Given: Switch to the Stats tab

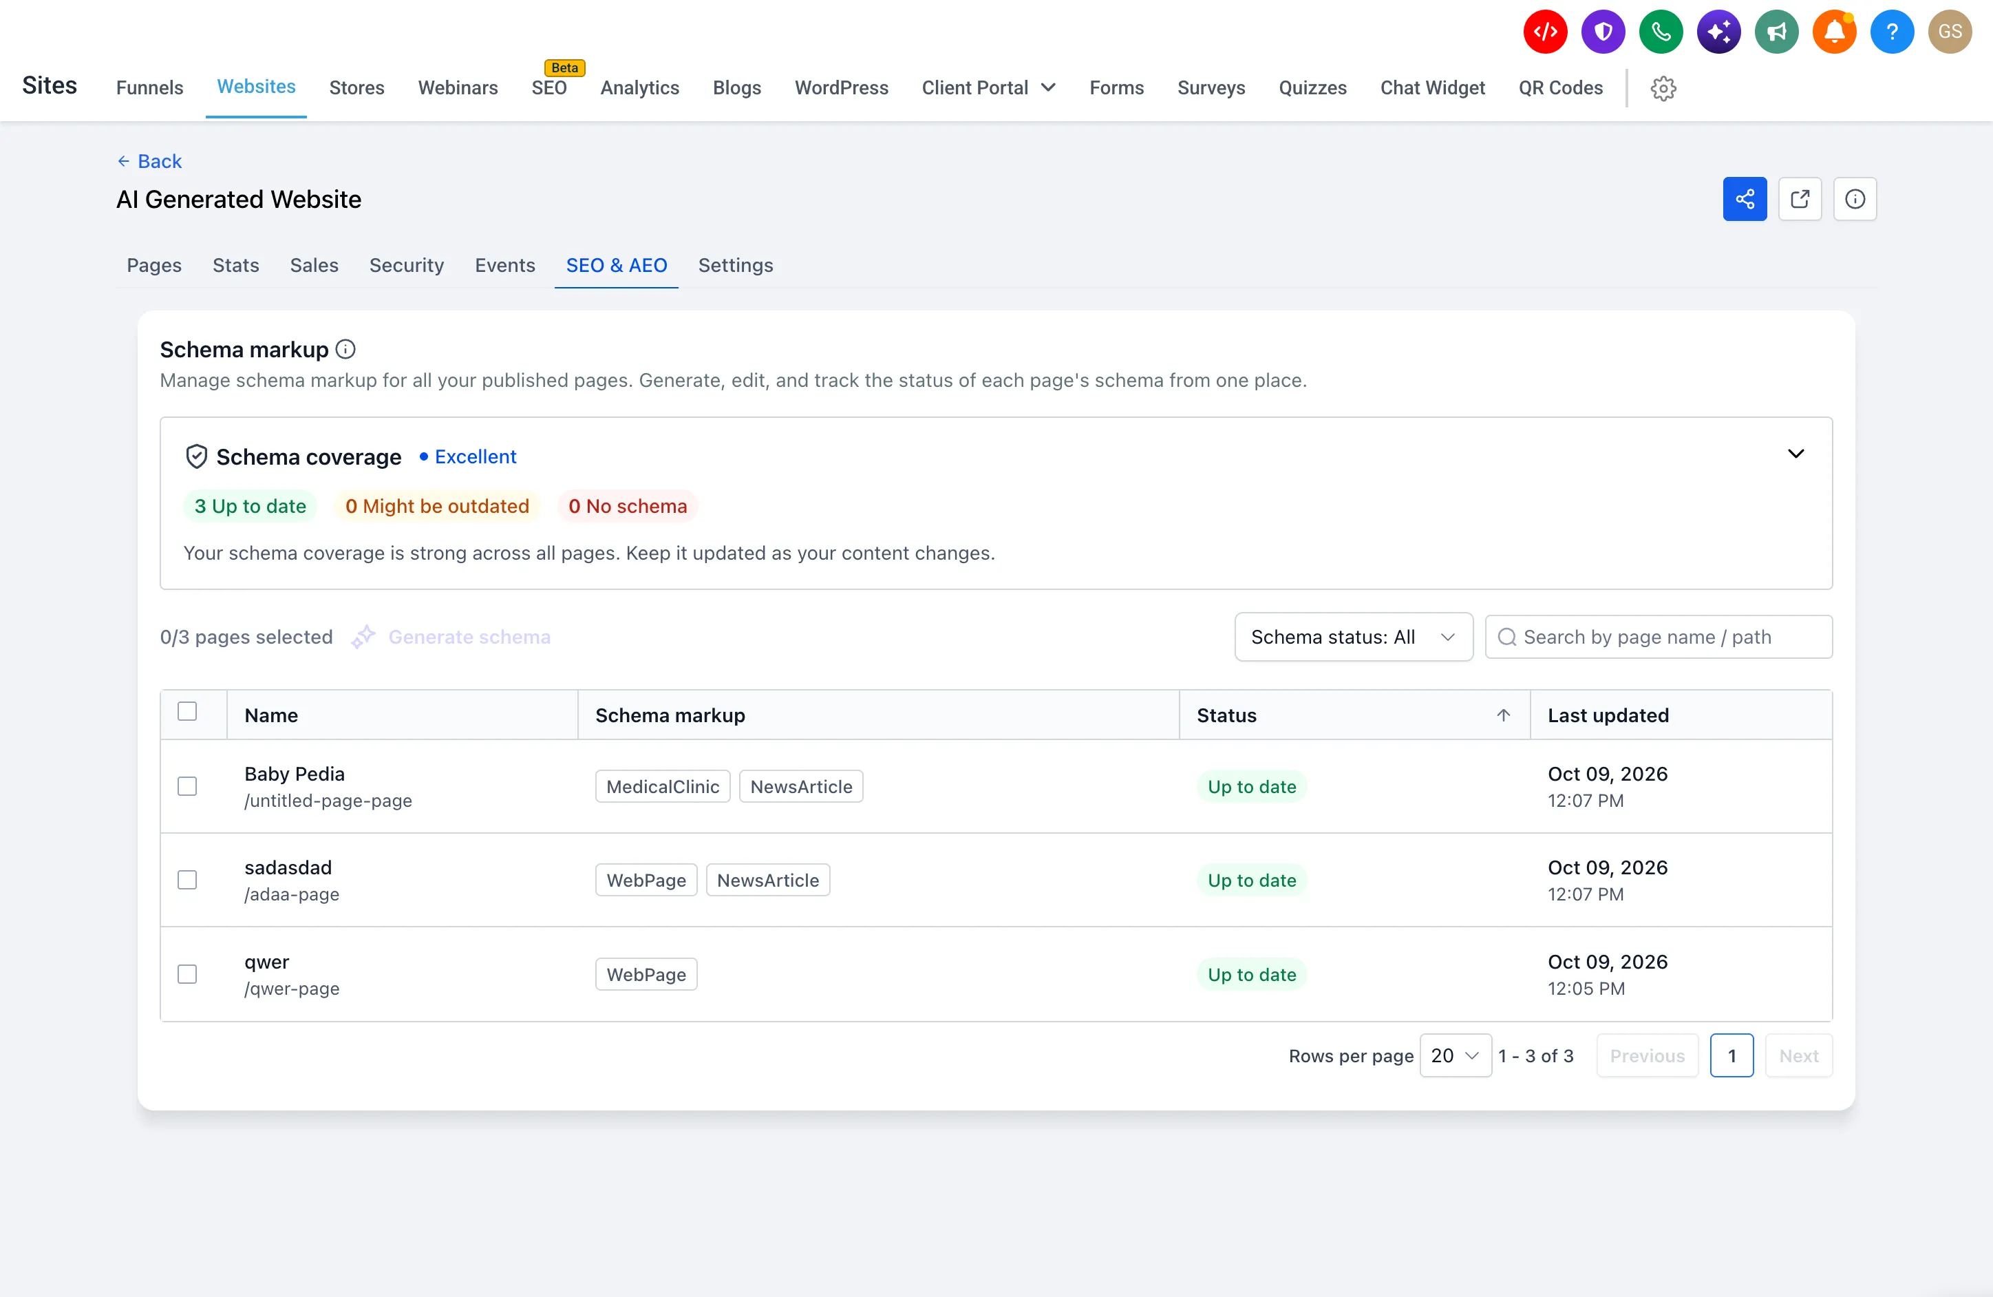Looking at the screenshot, I should pyautogui.click(x=235, y=265).
